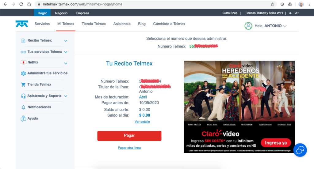Expand Asistencia y Soporte chevron
Image resolution: width=314 pixels, height=169 pixels.
pos(66,96)
